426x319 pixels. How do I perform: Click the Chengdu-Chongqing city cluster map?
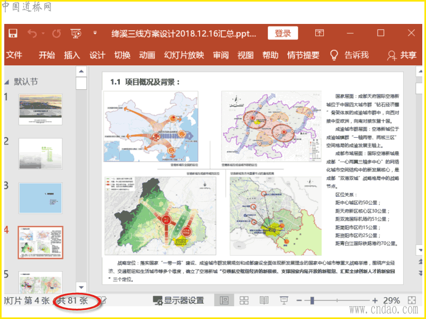(272, 127)
